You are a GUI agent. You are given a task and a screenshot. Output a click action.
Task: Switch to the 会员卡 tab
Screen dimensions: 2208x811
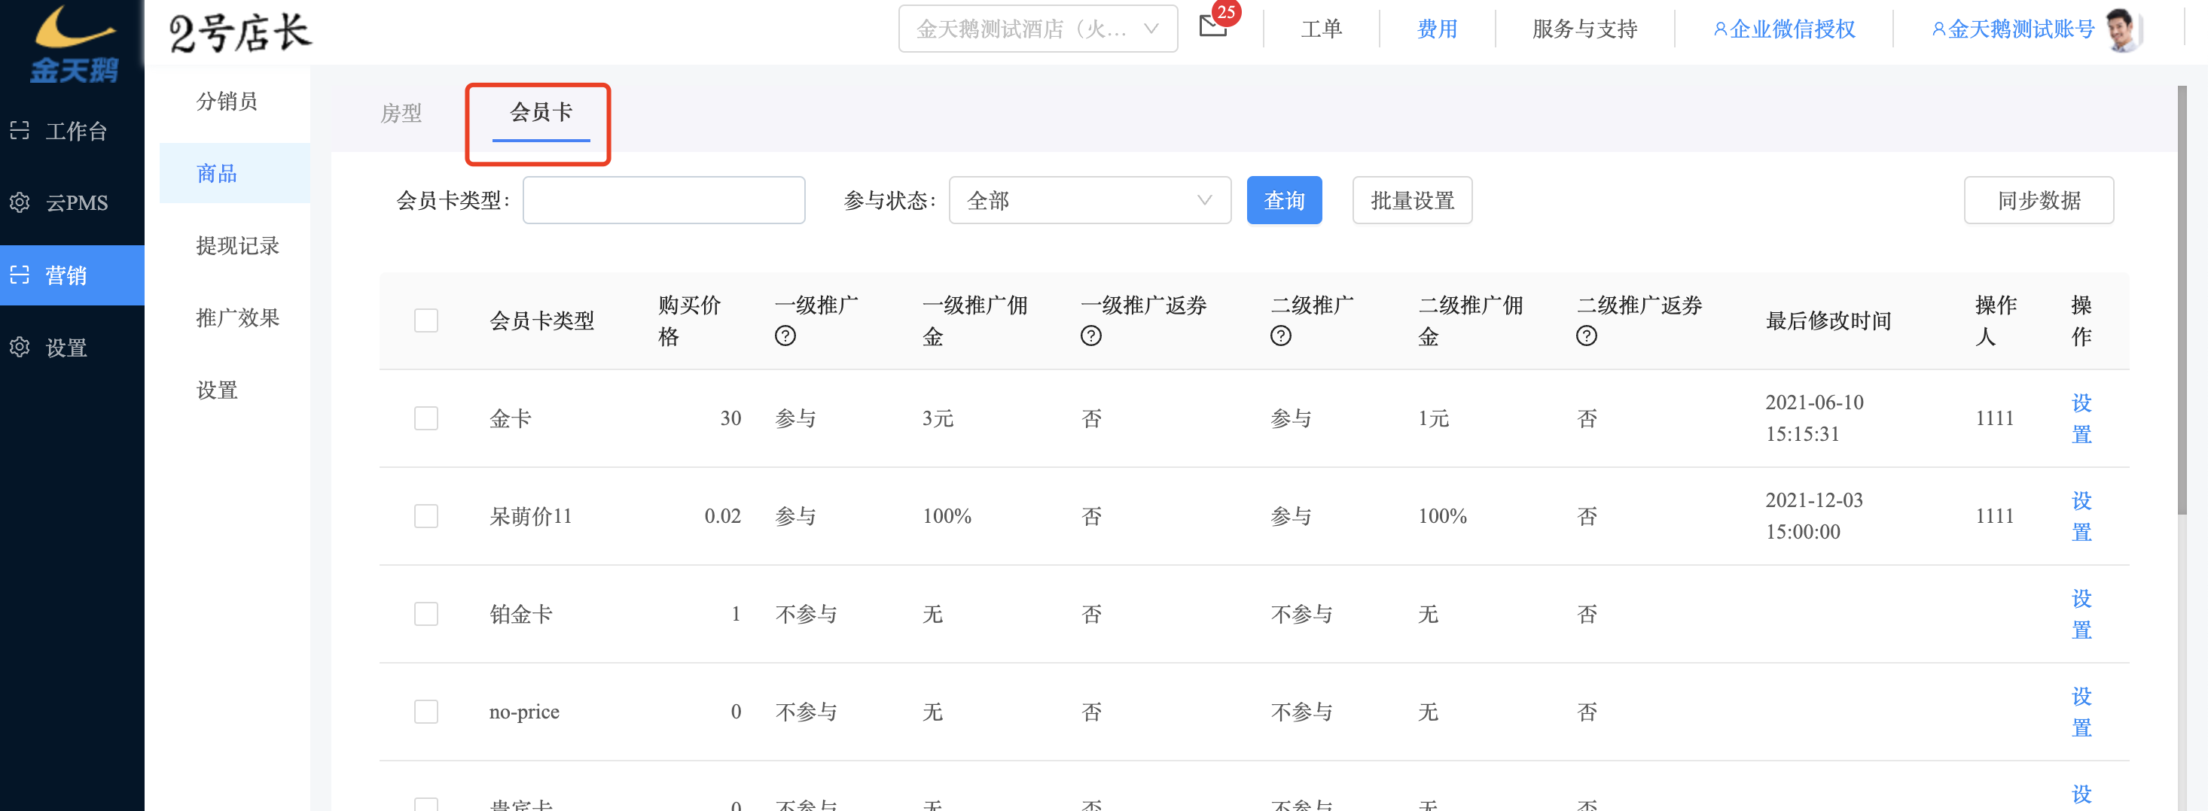click(x=541, y=111)
